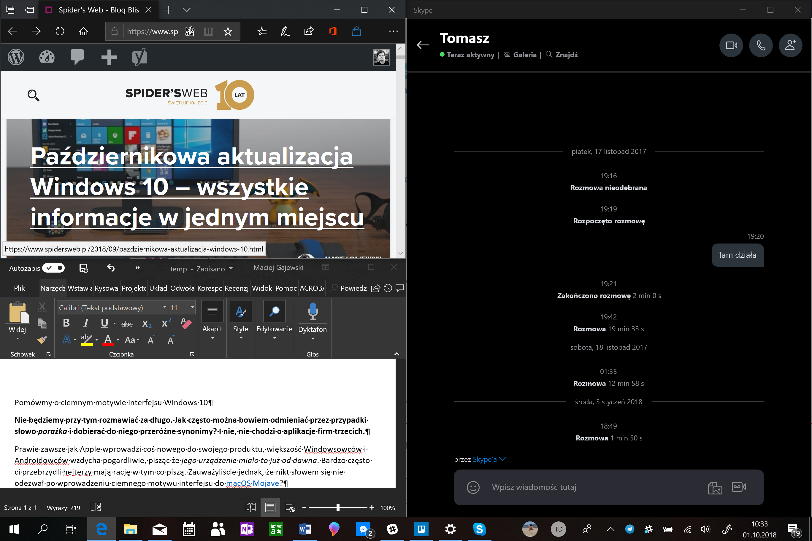The height and width of the screenshot is (541, 812).
Task: Open the macOS Mojave hyperlink in the document
Action: coord(252,483)
